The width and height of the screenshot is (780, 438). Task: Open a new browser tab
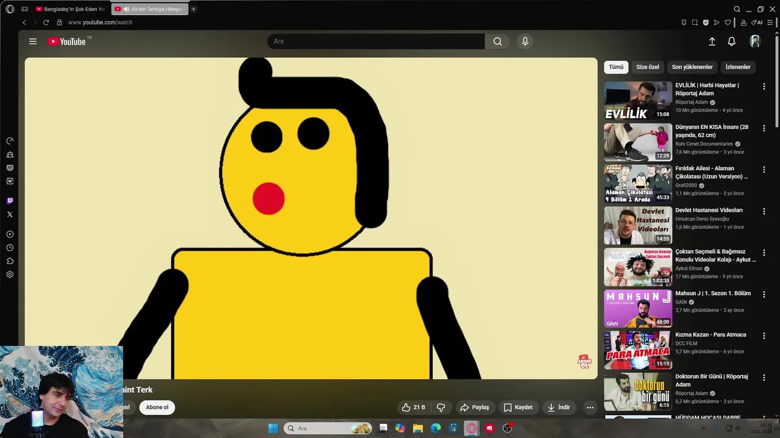click(x=194, y=9)
